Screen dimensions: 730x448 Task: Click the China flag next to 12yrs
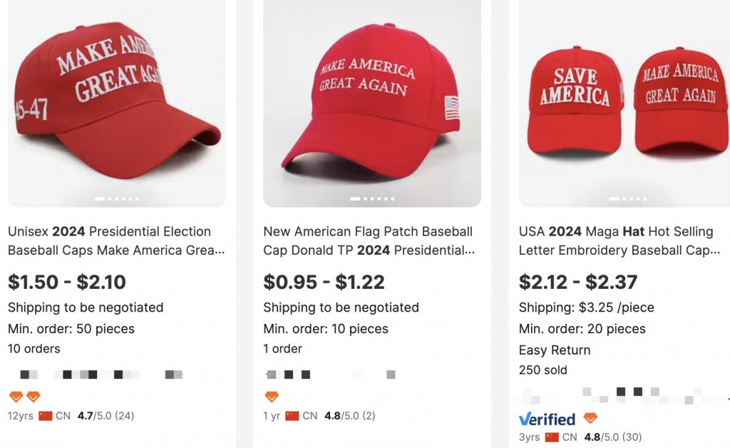[46, 416]
